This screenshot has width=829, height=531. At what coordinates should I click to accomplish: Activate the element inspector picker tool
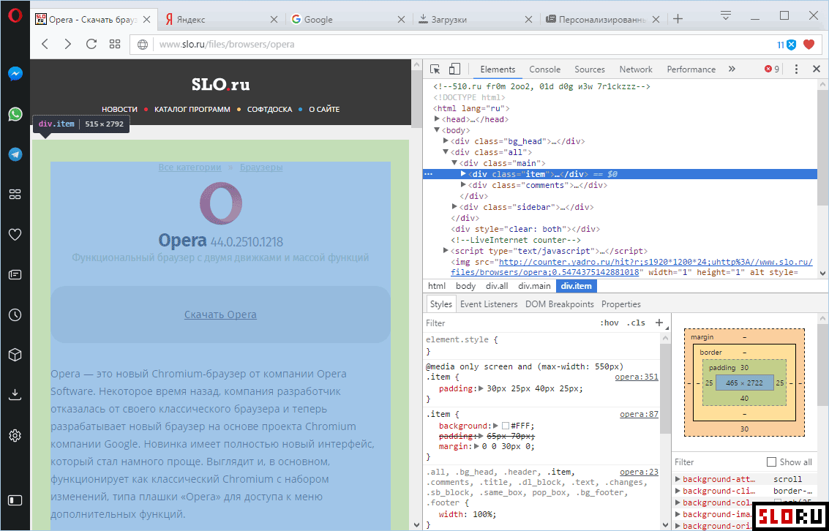pos(435,69)
